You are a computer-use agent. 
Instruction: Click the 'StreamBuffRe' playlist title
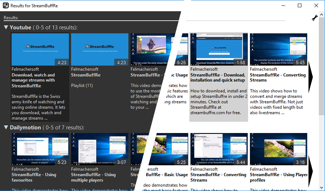[86, 75]
